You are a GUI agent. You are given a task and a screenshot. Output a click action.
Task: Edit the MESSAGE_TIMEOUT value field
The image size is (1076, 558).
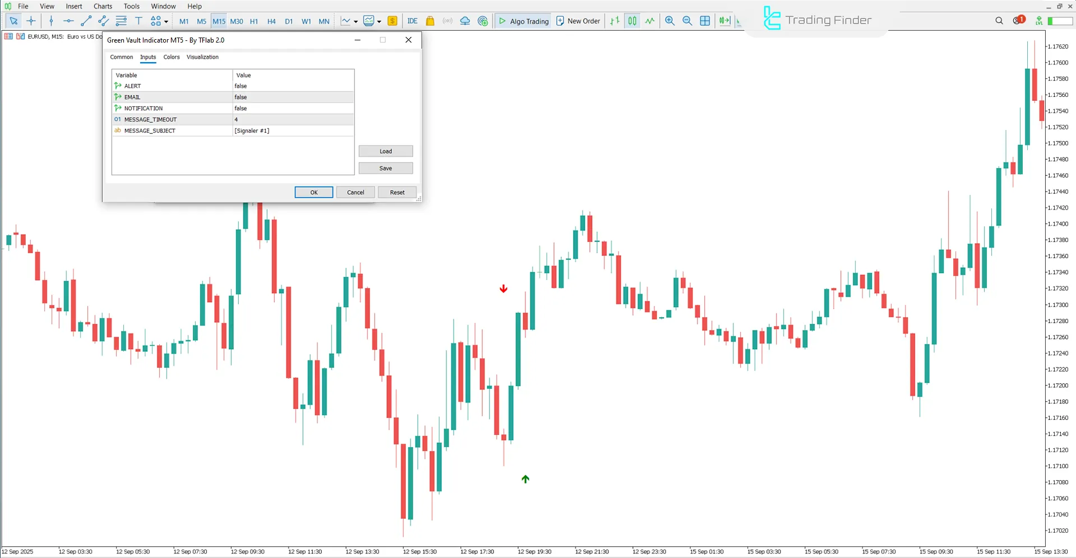tap(293, 119)
